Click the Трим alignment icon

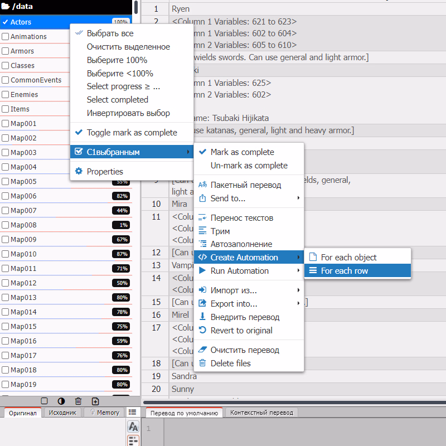pyautogui.click(x=202, y=231)
